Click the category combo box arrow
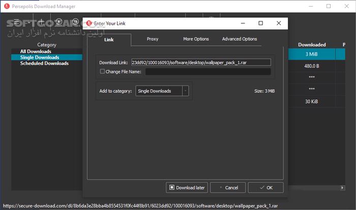Viewport: 356px width, 210px height. [185, 91]
